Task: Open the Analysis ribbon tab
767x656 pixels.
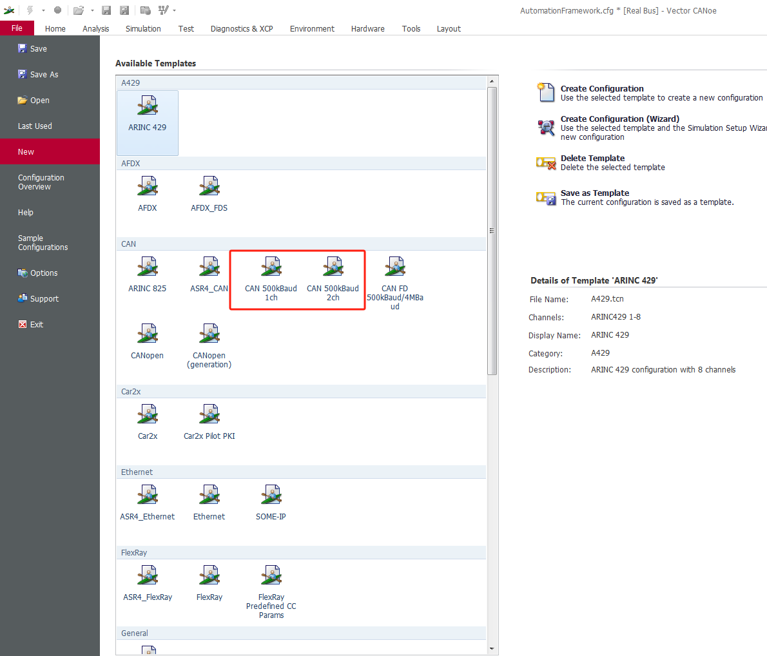Action: pyautogui.click(x=96, y=29)
